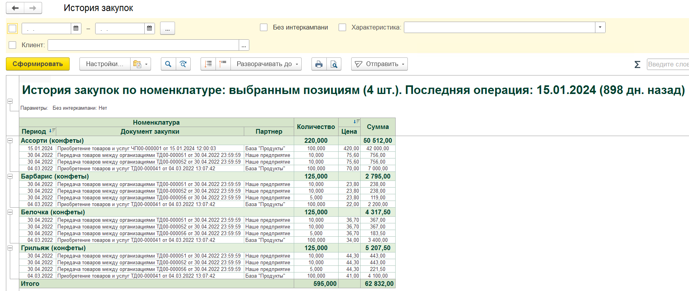This screenshot has width=689, height=291.
Task: Click expand all groups icon
Action: (x=223, y=64)
